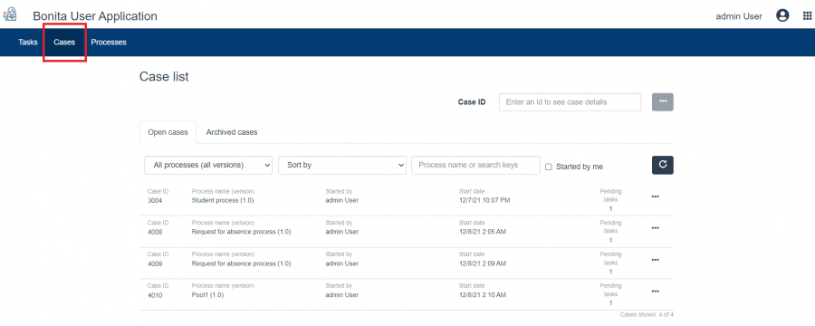Select Student process (1.0) row text
This screenshot has height=326, width=815.
(223, 200)
